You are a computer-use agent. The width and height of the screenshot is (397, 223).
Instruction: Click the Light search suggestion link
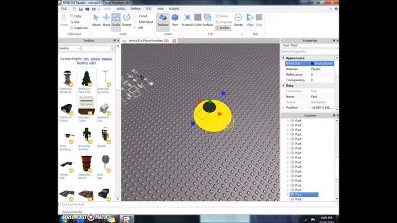(x=92, y=63)
